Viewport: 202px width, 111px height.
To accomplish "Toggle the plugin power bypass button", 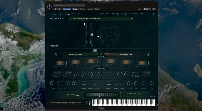I will [x=50, y=7].
